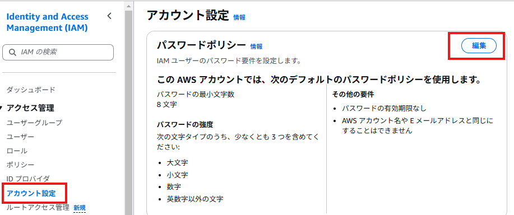Screen dimensions: 514x215
Task: Click the 新規 badge link
Action: (x=80, y=208)
